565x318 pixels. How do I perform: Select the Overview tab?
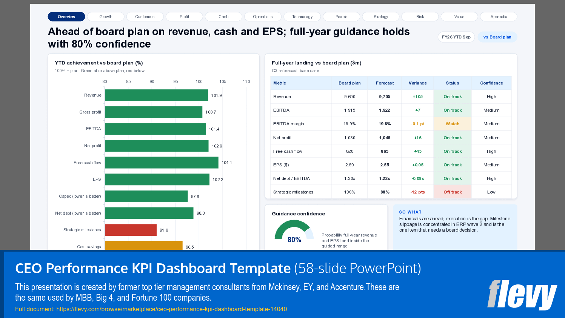(66, 17)
